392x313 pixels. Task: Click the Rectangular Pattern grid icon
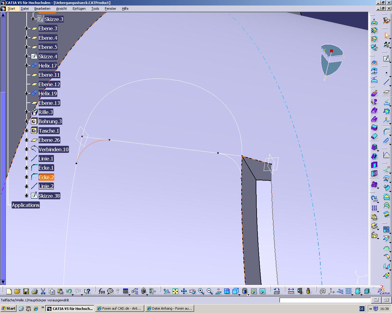point(374,208)
